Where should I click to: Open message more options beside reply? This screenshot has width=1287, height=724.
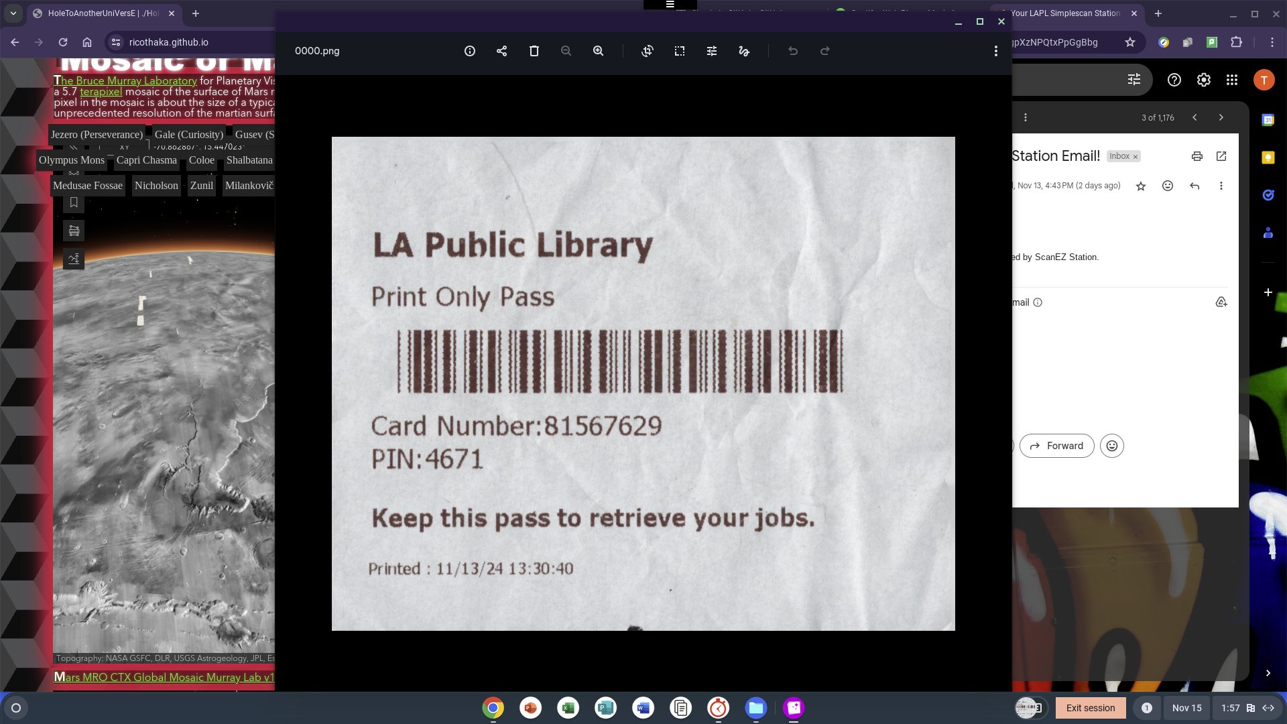click(x=1221, y=186)
